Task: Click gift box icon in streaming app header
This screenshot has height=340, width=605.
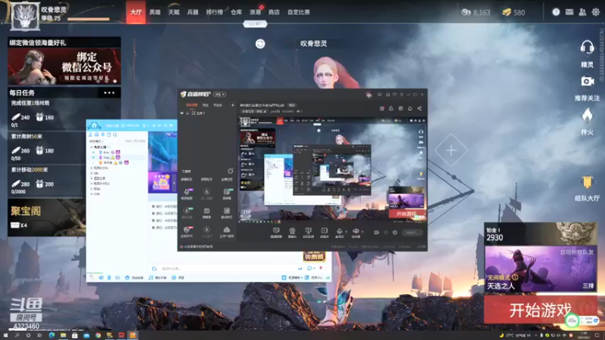Action: click(x=382, y=108)
